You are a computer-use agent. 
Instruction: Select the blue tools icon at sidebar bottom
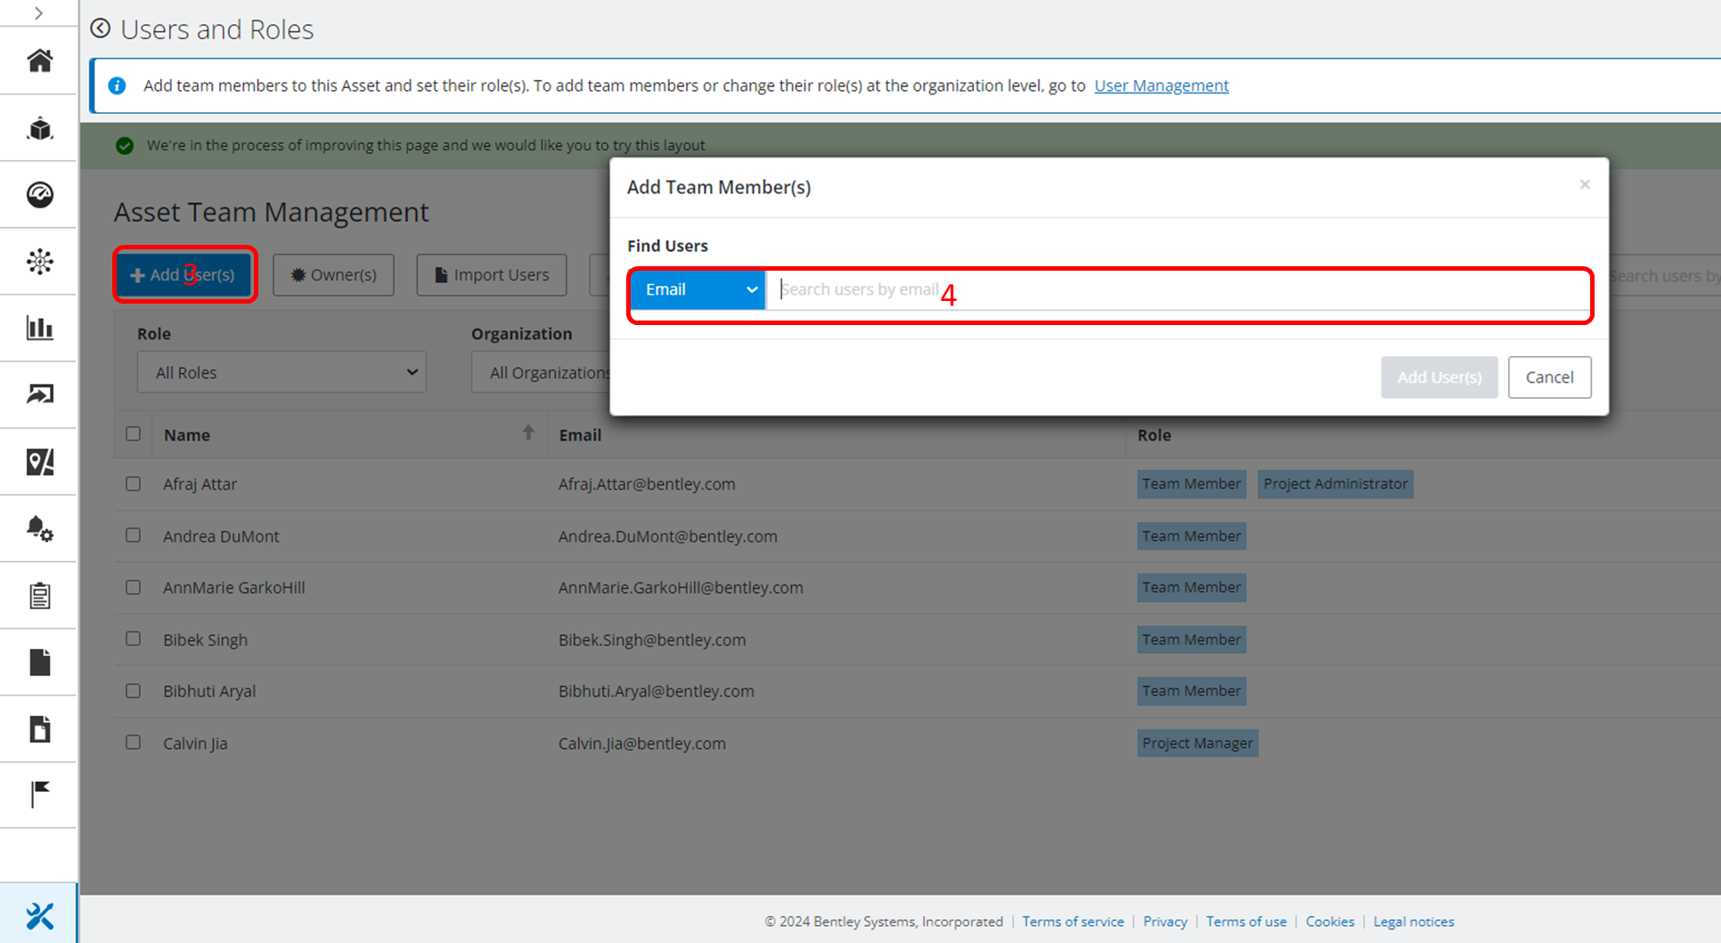(x=39, y=915)
